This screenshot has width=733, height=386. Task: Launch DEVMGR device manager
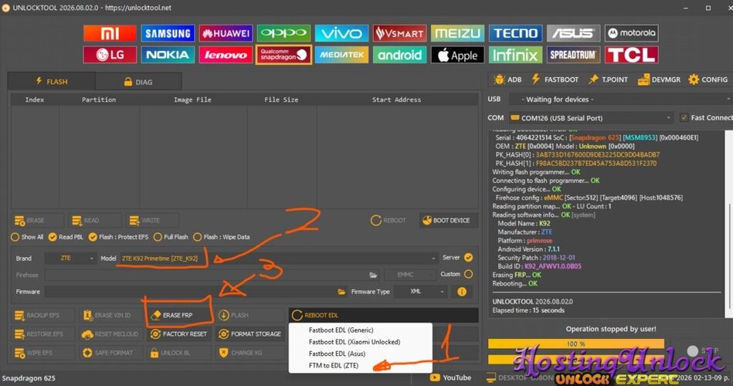pos(659,80)
